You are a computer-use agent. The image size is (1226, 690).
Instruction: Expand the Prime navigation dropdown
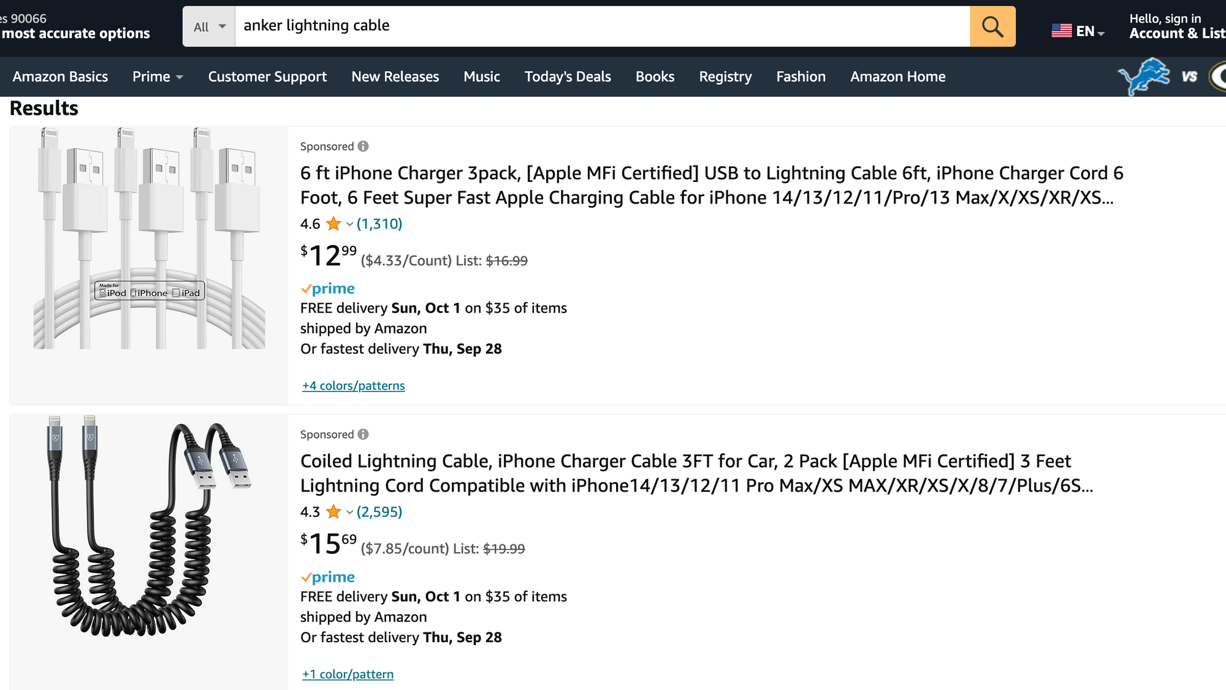coord(158,77)
